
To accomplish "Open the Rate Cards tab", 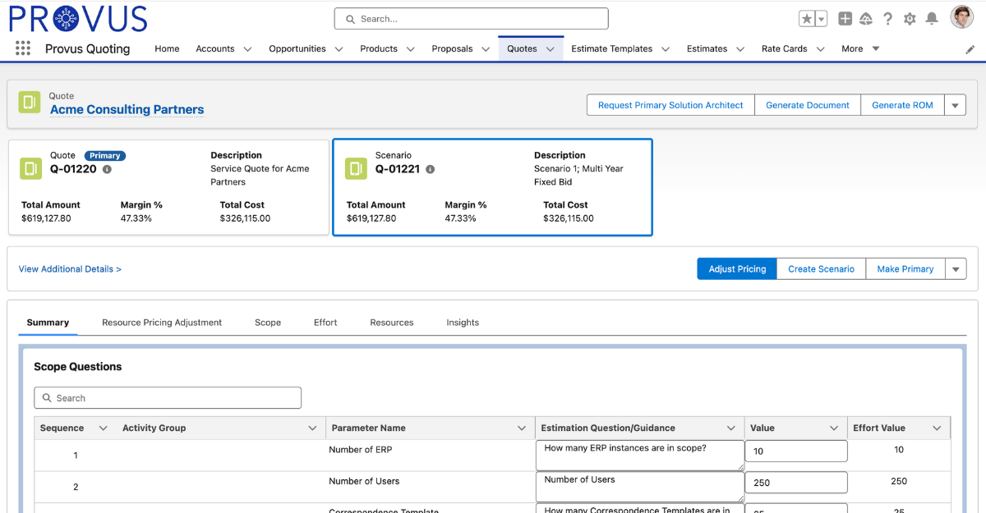I will pyautogui.click(x=785, y=48).
